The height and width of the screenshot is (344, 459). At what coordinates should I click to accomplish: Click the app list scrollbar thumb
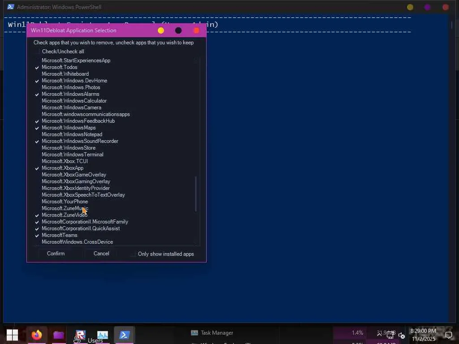(x=196, y=193)
